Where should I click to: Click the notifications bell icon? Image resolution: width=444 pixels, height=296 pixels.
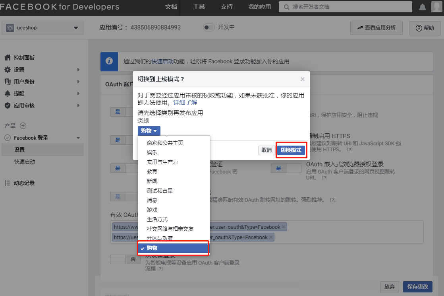422,7
